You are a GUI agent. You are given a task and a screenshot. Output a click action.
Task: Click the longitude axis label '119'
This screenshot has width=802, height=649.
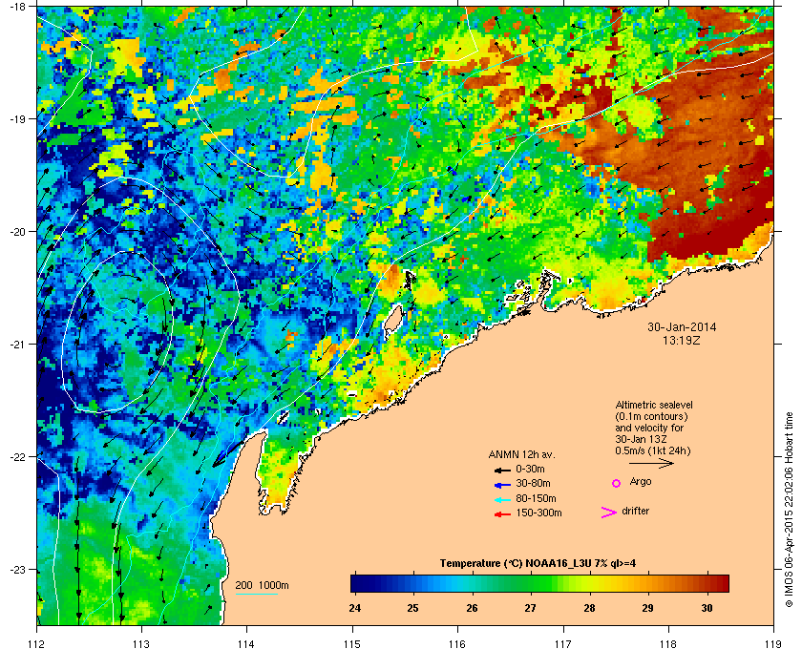(774, 644)
